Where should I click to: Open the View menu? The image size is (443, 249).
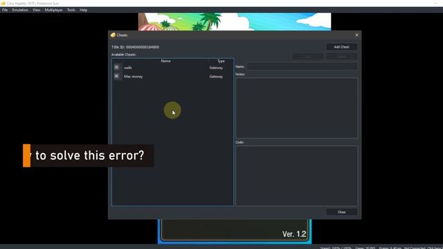(x=36, y=10)
